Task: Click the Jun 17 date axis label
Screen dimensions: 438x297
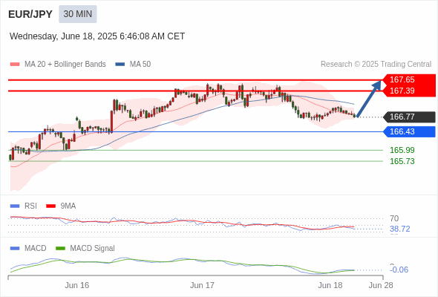Action: (x=202, y=285)
